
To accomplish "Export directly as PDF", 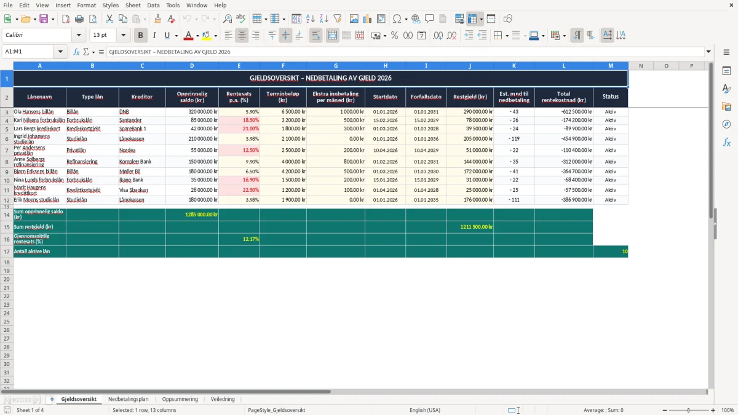I will [66, 19].
